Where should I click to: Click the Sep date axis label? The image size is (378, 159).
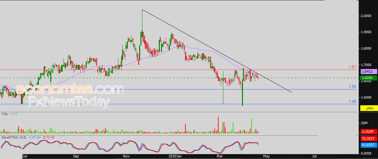coord(76,156)
